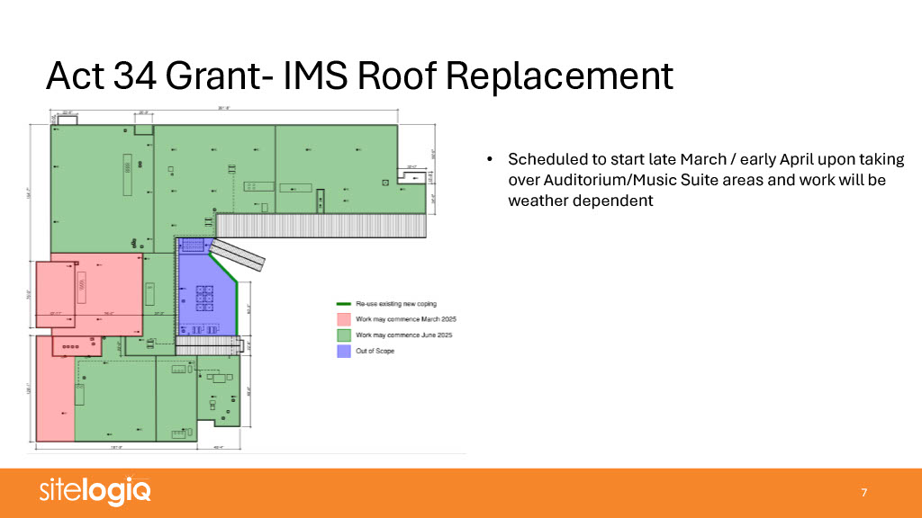The width and height of the screenshot is (922, 518).
Task: Click the blue Out of Scope legend swatch
Action: tap(344, 352)
